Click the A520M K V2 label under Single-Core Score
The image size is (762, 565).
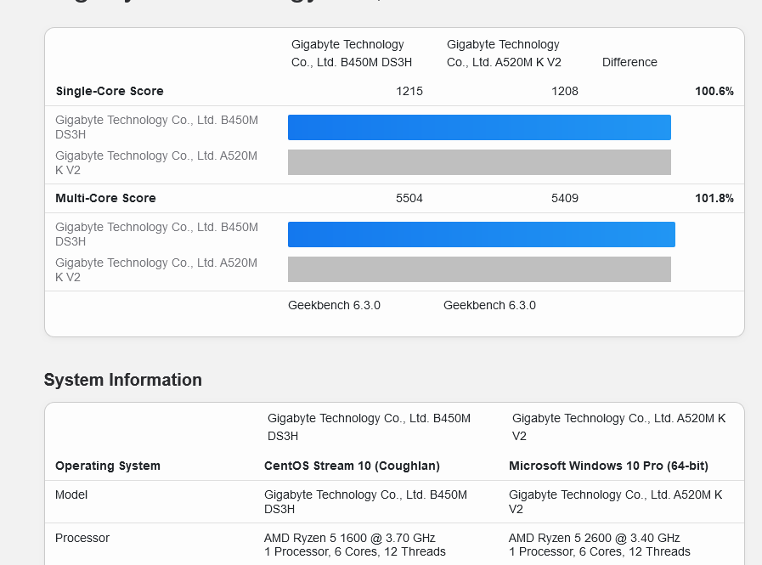(156, 163)
